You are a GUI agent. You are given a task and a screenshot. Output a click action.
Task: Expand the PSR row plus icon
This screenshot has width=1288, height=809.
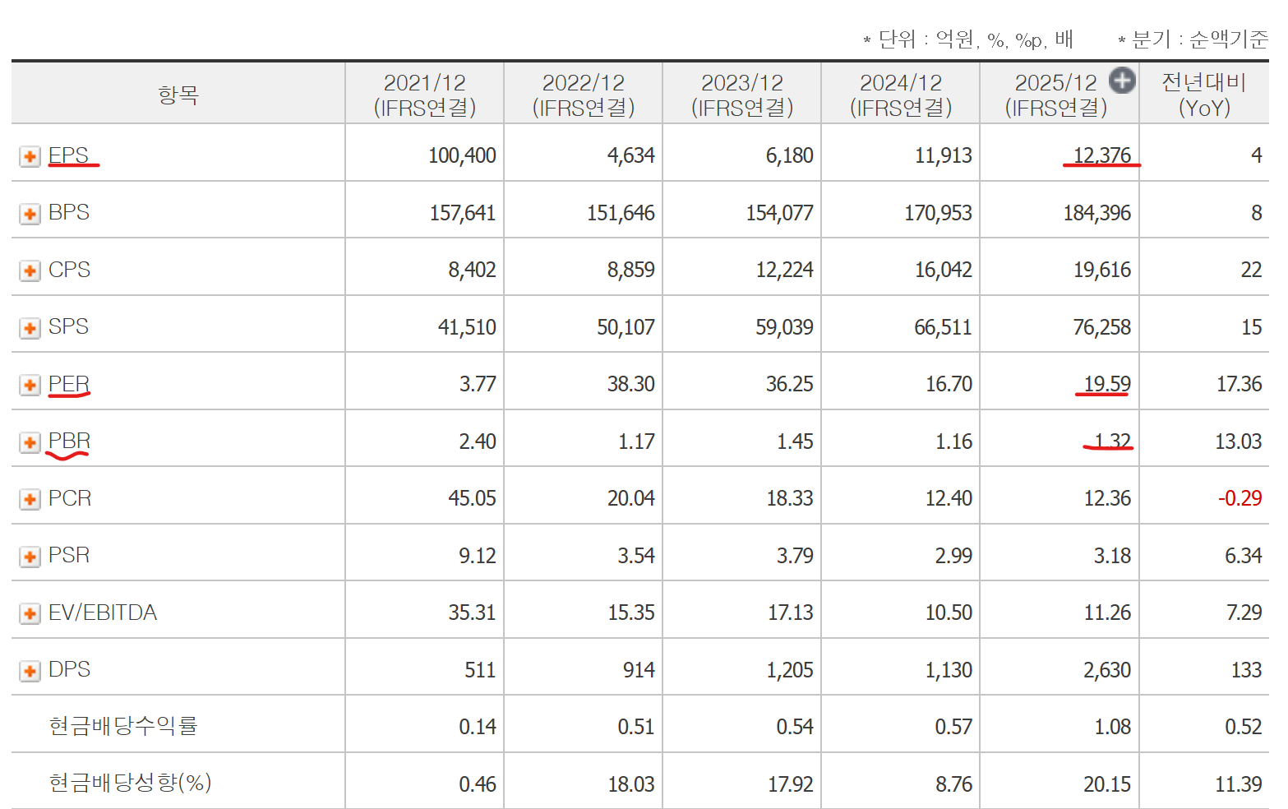click(30, 557)
